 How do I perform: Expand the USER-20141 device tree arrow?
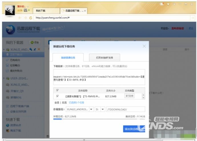(x=4, y=78)
